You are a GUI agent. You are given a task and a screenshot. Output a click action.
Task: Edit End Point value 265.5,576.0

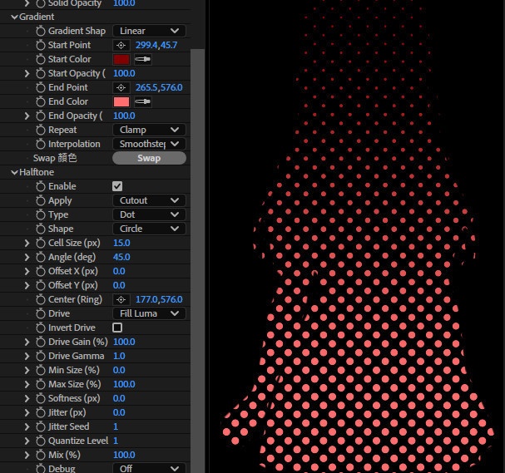point(159,87)
